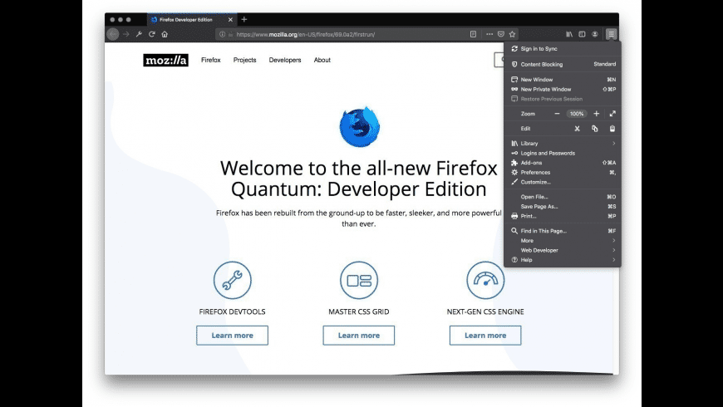Select Sign in to Sync
723x407 pixels.
563,48
